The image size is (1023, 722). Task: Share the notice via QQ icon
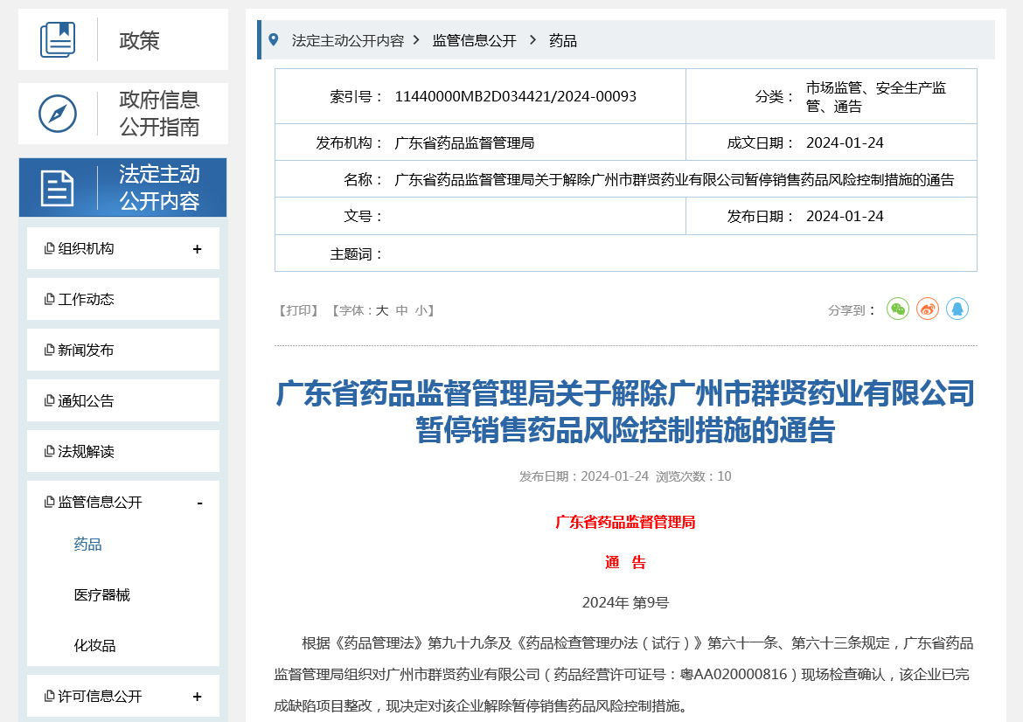(x=957, y=309)
